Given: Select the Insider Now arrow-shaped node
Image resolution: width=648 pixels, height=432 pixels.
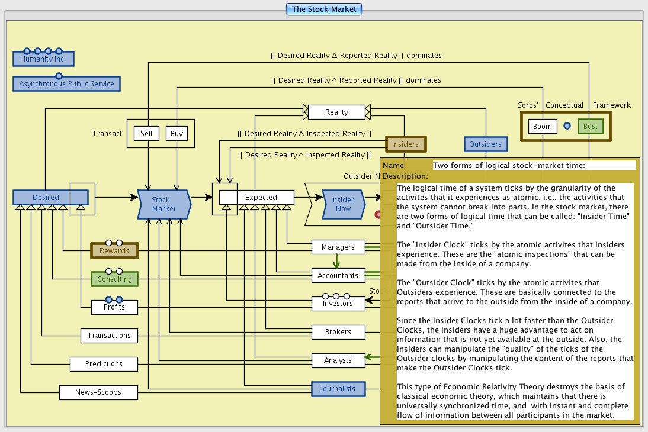Looking at the screenshot, I should pos(342,204).
